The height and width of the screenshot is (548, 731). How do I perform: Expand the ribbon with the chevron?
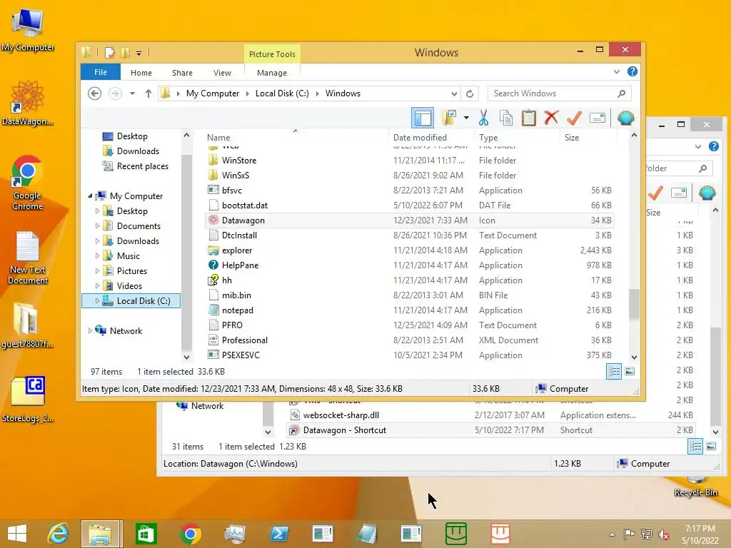tap(617, 72)
